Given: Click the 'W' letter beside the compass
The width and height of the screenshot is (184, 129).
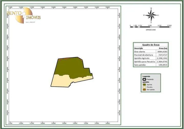Looking at the screenshot, I should click(144, 15).
